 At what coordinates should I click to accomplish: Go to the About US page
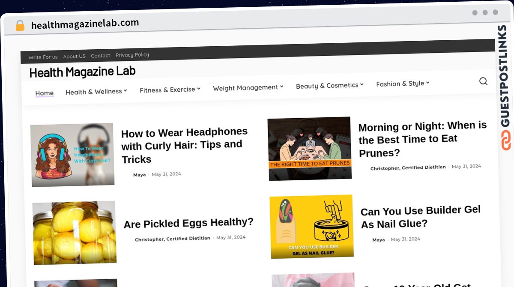click(74, 56)
